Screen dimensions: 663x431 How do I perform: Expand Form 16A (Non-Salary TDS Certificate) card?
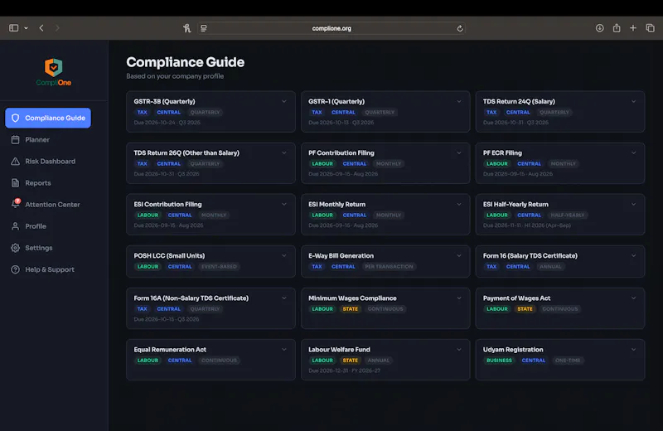point(284,298)
